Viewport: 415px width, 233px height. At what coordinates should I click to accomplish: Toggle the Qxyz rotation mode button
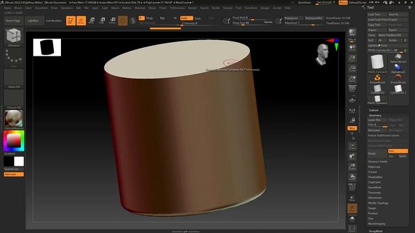tap(352, 128)
